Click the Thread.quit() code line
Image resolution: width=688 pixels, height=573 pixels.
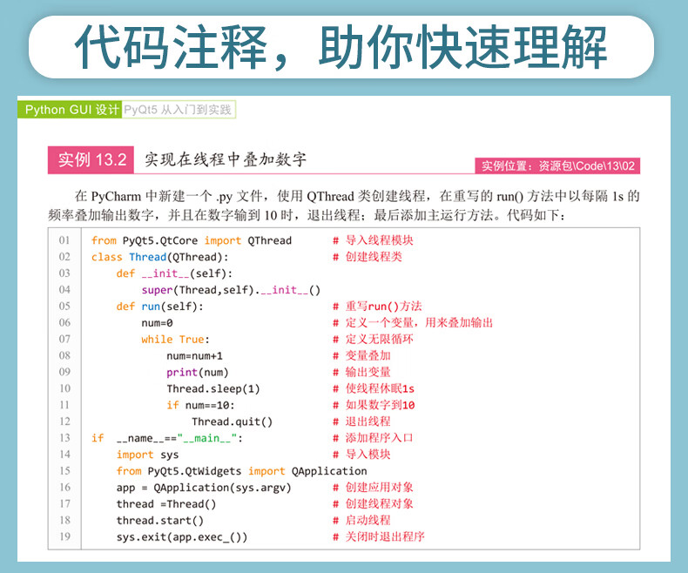(233, 421)
